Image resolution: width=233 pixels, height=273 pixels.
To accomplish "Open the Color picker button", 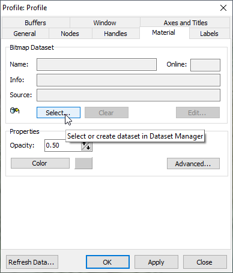I will click(x=40, y=163).
